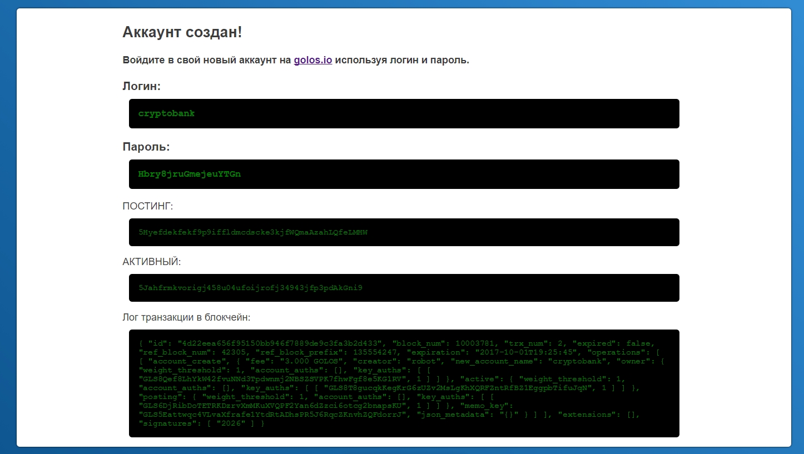Click the "Лог транзакции в блокчейн:" label
The width and height of the screenshot is (804, 454).
click(186, 317)
